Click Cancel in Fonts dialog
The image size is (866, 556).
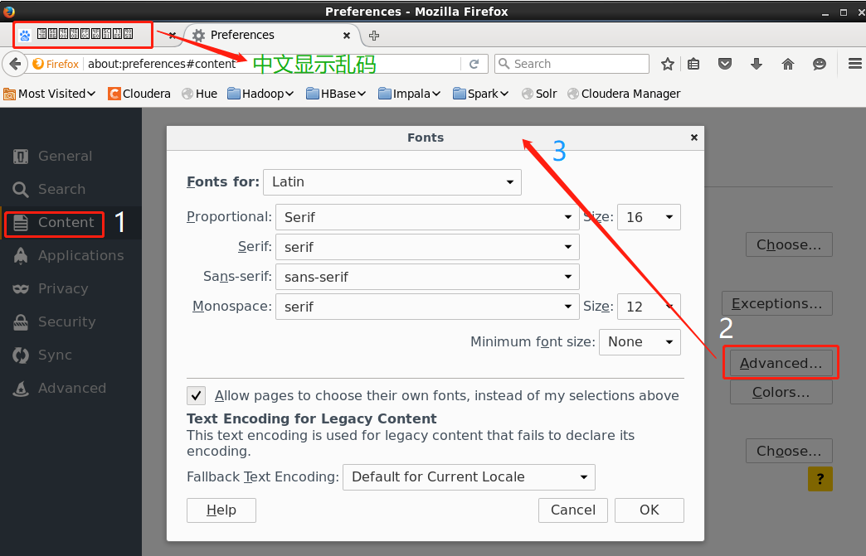point(573,510)
